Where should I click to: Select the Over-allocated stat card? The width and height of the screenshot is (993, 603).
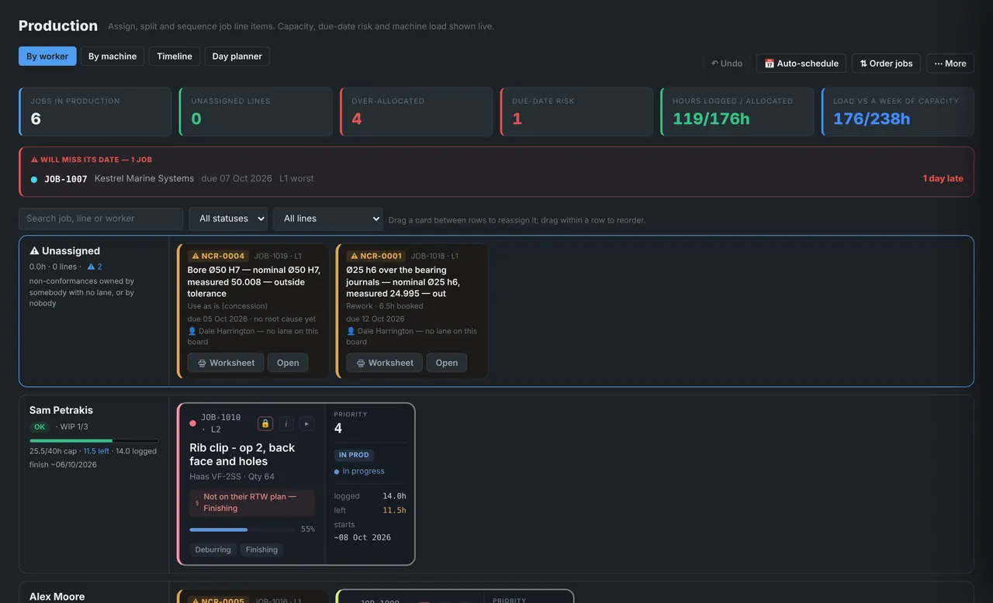coord(417,112)
